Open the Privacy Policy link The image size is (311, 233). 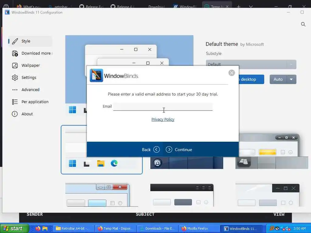(163, 119)
